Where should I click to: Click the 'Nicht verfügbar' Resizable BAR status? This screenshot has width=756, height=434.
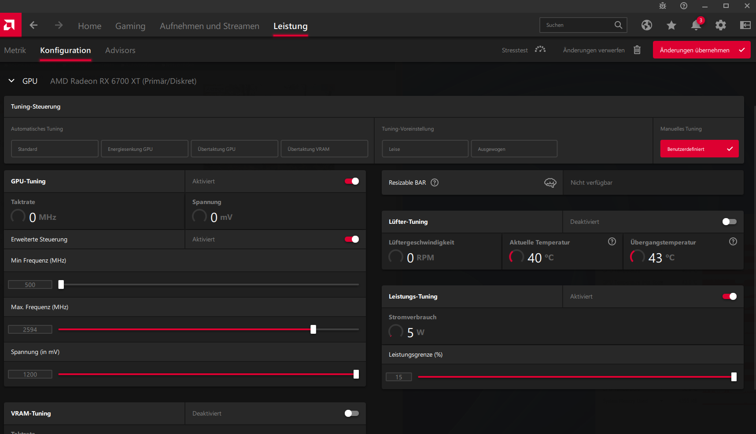click(x=591, y=182)
